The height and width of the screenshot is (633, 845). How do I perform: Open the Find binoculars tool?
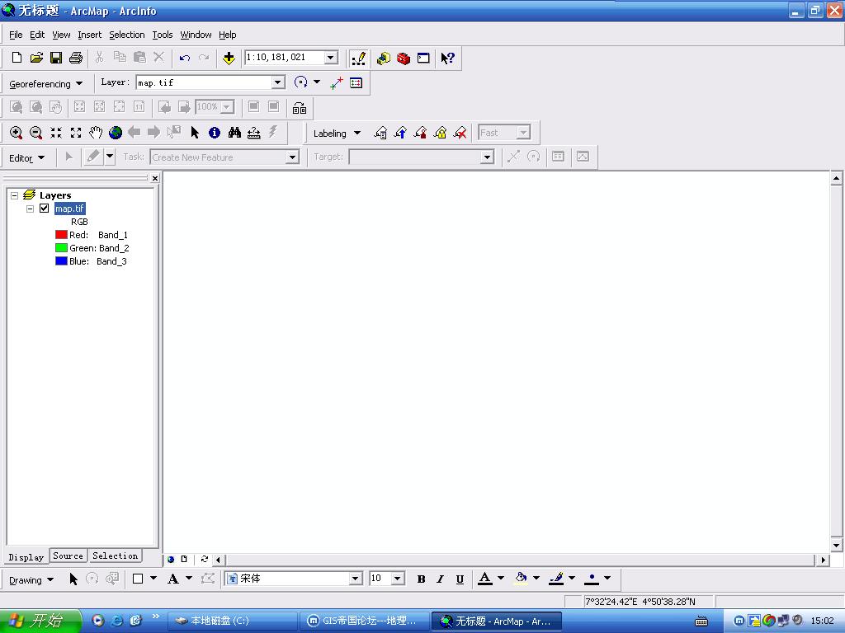click(234, 133)
